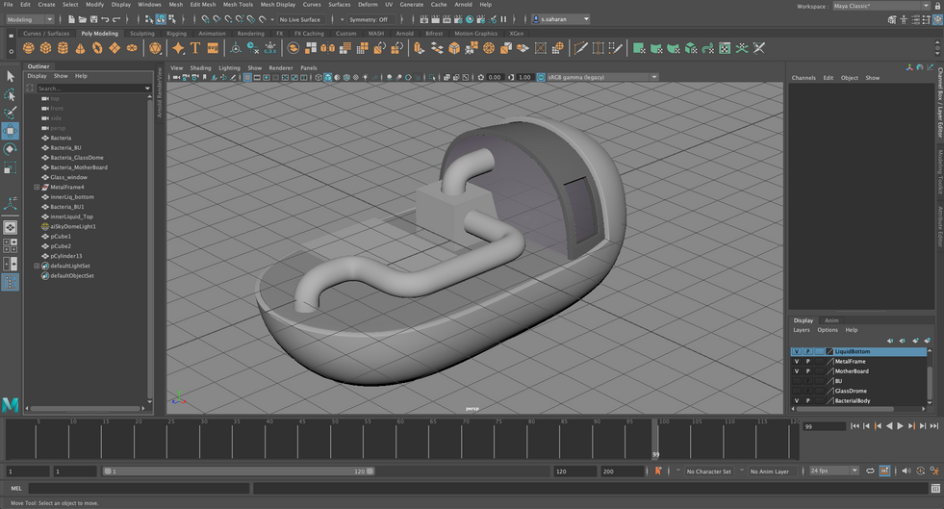Image resolution: width=944 pixels, height=509 pixels.
Task: Click the play forward button
Action: coord(900,426)
